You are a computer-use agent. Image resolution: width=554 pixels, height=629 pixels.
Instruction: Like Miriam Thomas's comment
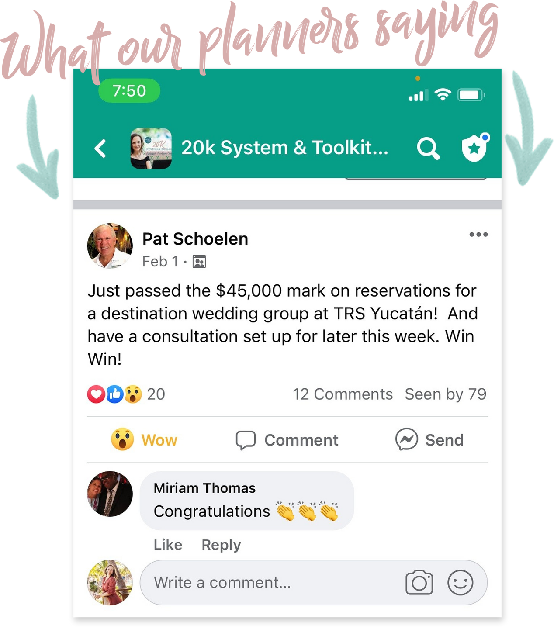[x=168, y=545]
